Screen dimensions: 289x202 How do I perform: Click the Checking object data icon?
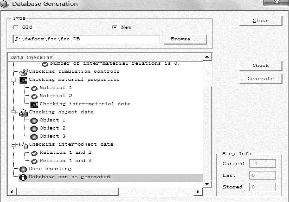(x=23, y=112)
